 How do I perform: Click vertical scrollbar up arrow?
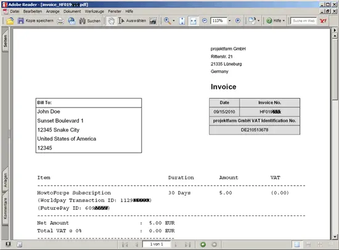[x=335, y=36]
